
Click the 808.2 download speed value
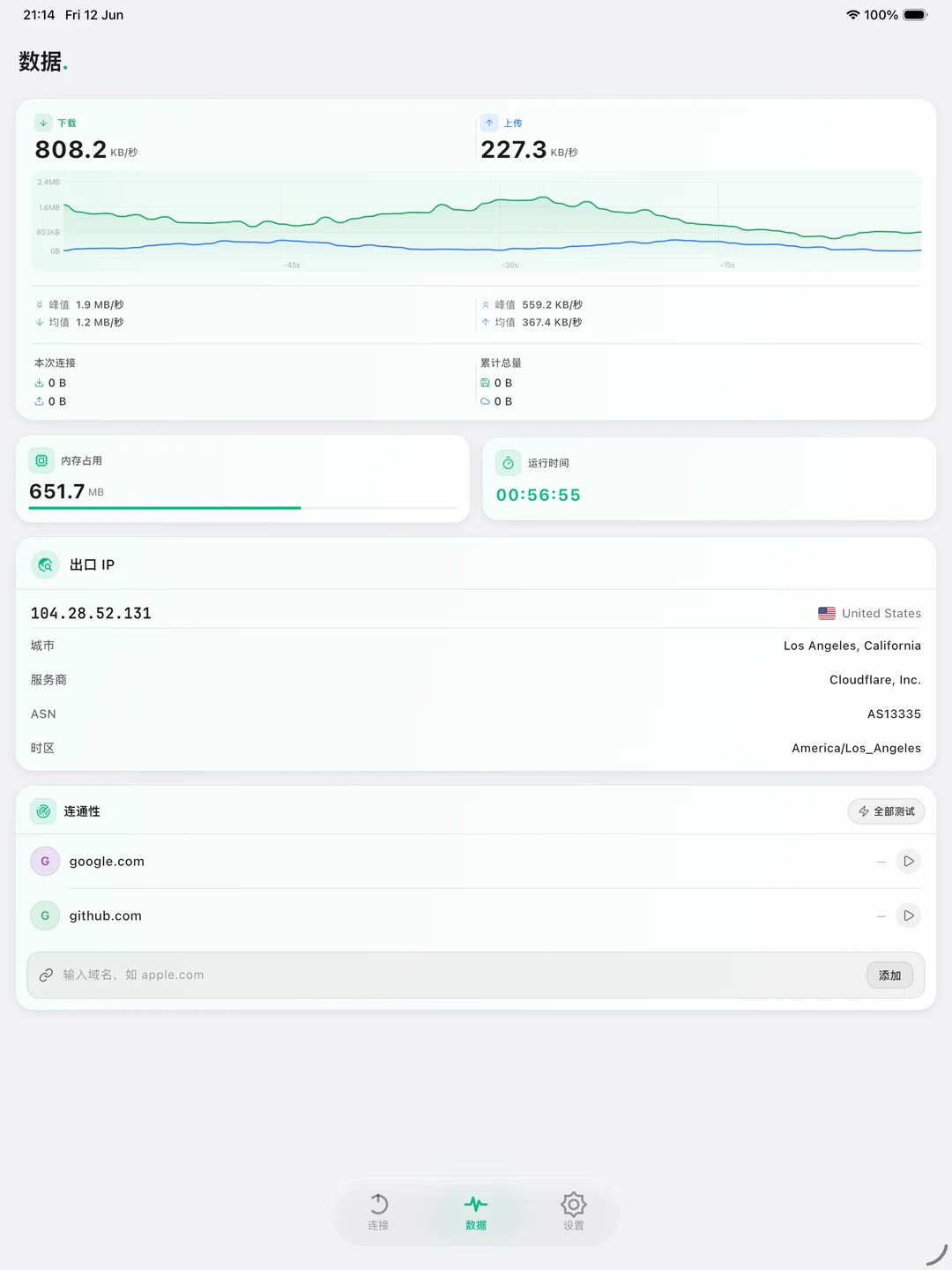[x=71, y=150]
